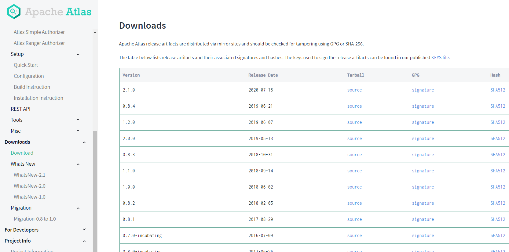Open SHA512 hash for 0.7.0-incubating
The height and width of the screenshot is (252, 509).
coord(498,236)
